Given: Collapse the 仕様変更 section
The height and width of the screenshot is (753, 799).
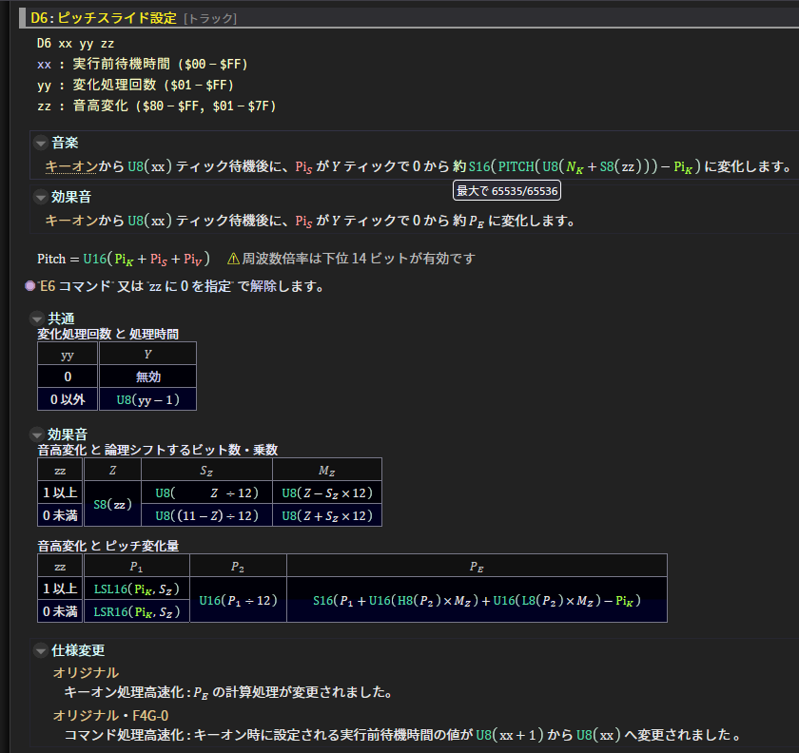Looking at the screenshot, I should pos(41,650).
